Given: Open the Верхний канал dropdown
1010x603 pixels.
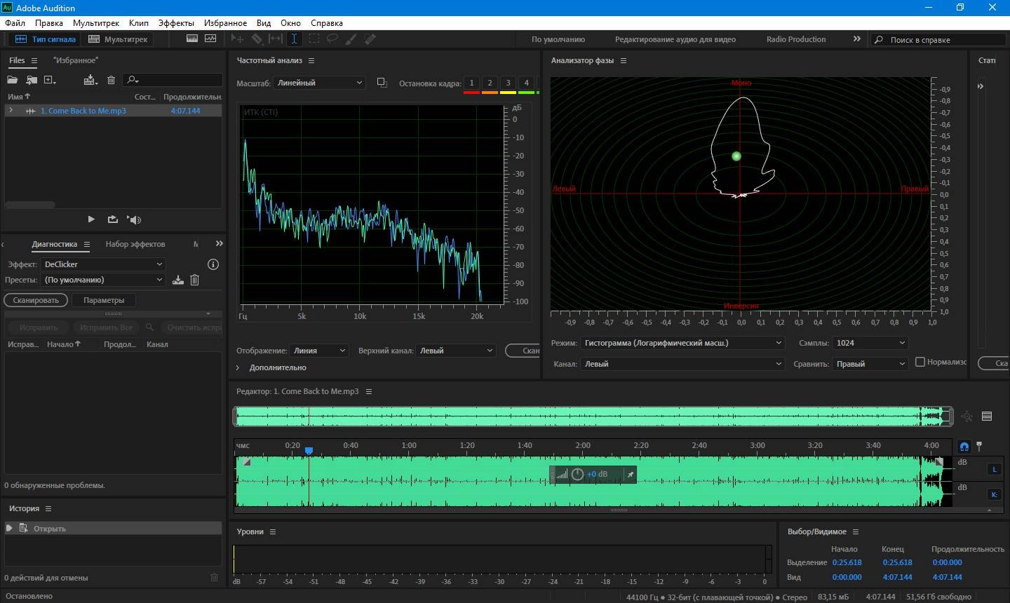Looking at the screenshot, I should point(456,351).
